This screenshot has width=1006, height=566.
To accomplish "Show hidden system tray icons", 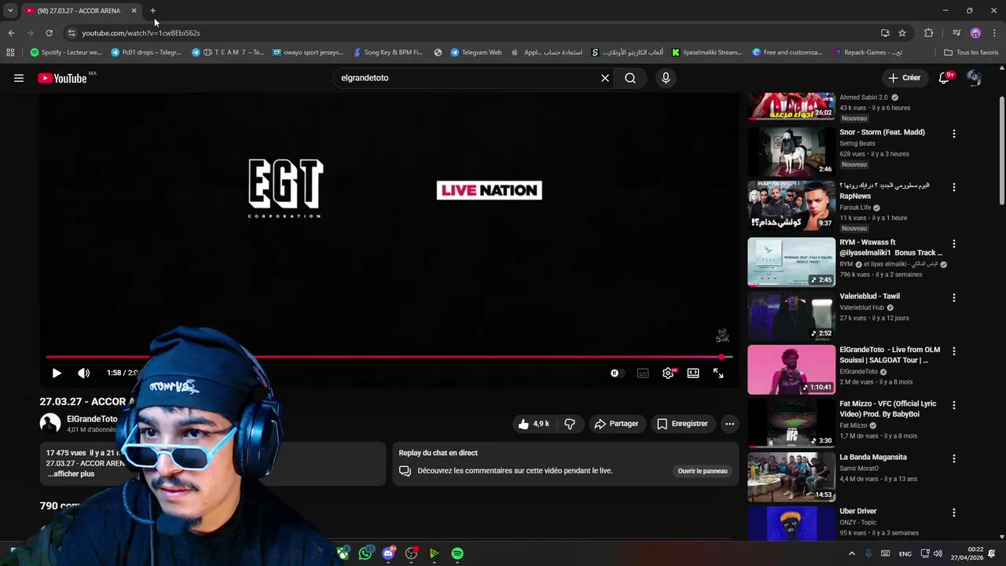I will [851, 553].
